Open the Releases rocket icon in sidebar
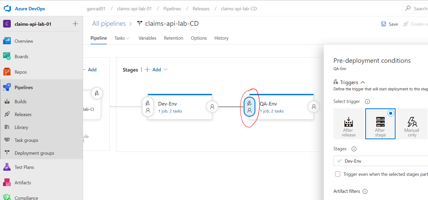The image size is (428, 200). pyautogui.click(x=7, y=114)
